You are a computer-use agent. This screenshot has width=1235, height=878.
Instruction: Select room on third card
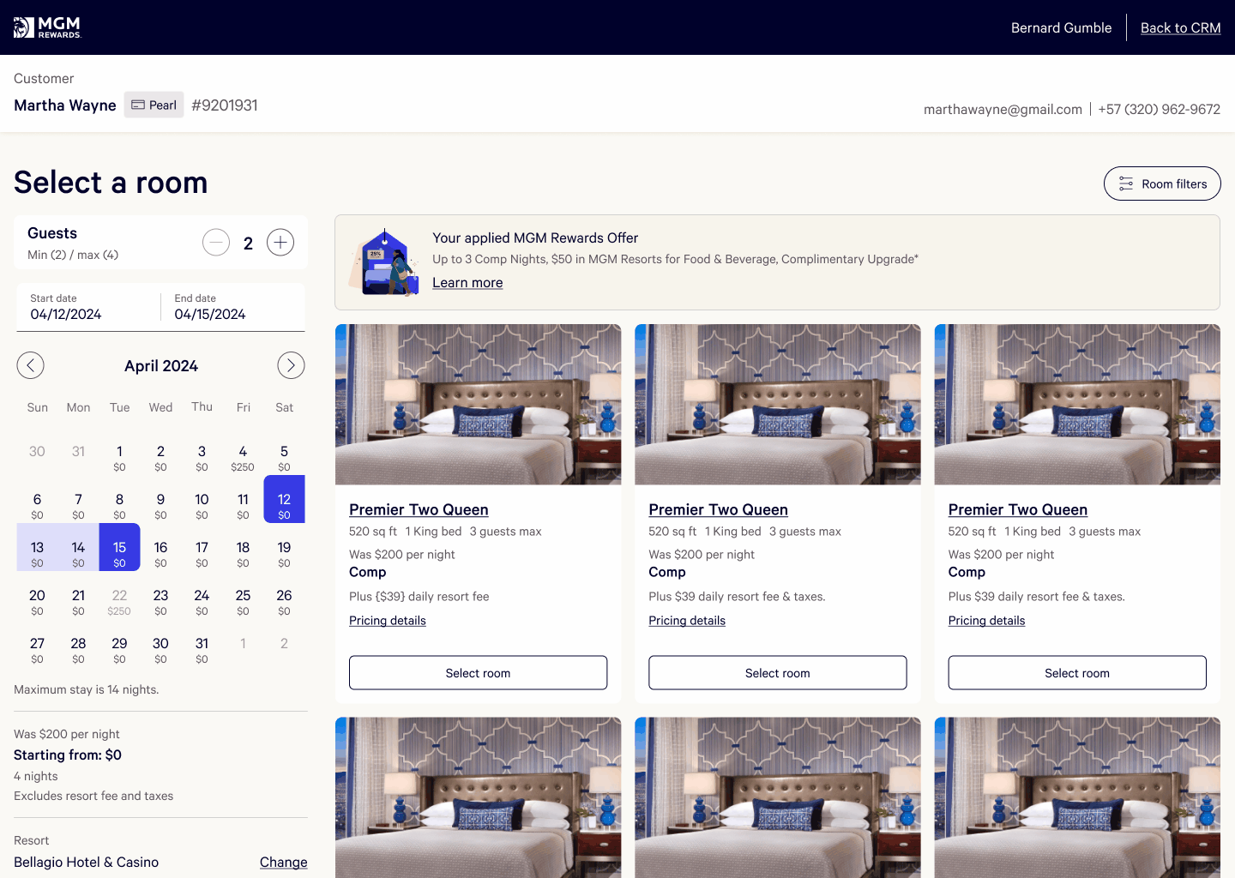(1077, 673)
